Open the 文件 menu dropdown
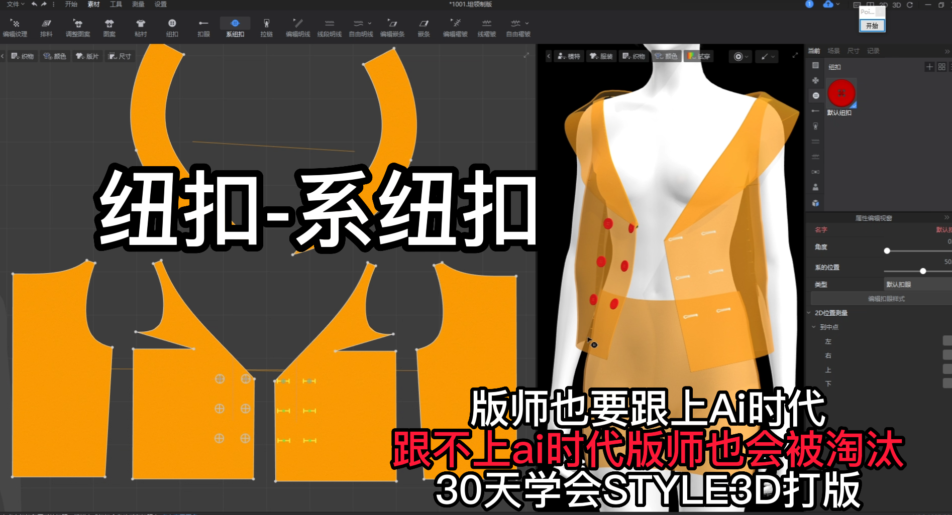Image resolution: width=952 pixels, height=515 pixels. (16, 4)
